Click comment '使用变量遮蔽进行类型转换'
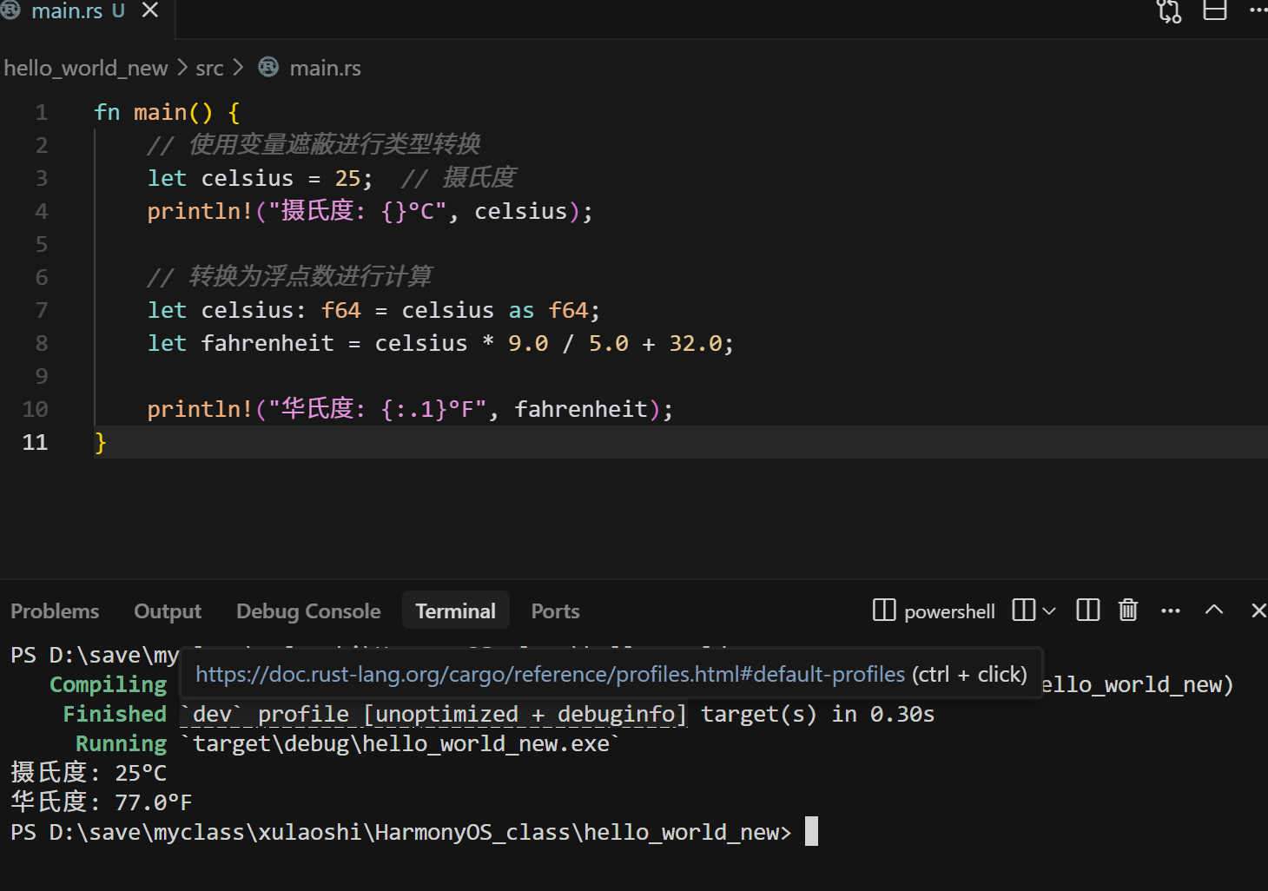This screenshot has width=1268, height=891. (x=314, y=144)
